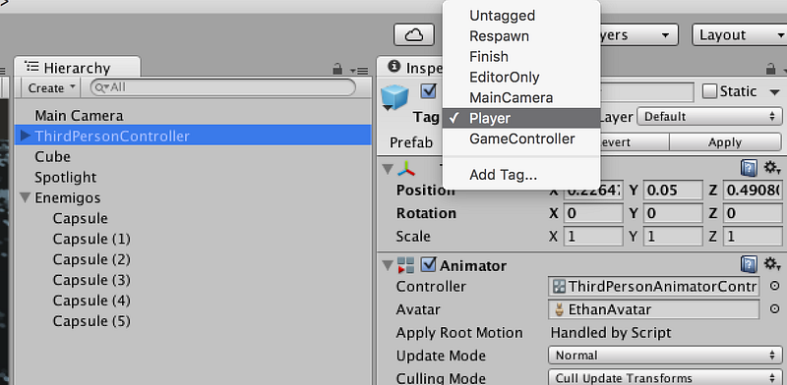Image resolution: width=787 pixels, height=385 pixels.
Task: Select Spotlight in the Hierarchy
Action: pyautogui.click(x=193, y=178)
